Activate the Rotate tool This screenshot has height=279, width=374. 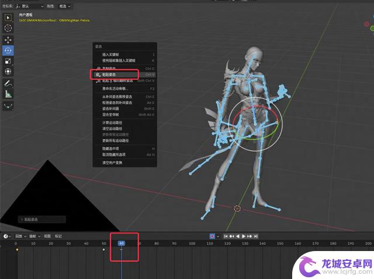(8, 50)
